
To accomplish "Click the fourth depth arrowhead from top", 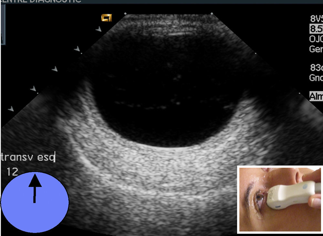I will [33, 89].
